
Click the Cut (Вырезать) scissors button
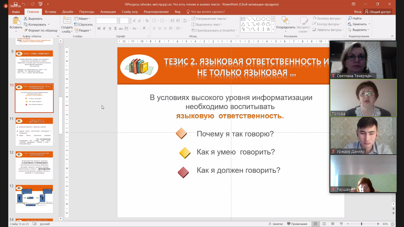33,19
